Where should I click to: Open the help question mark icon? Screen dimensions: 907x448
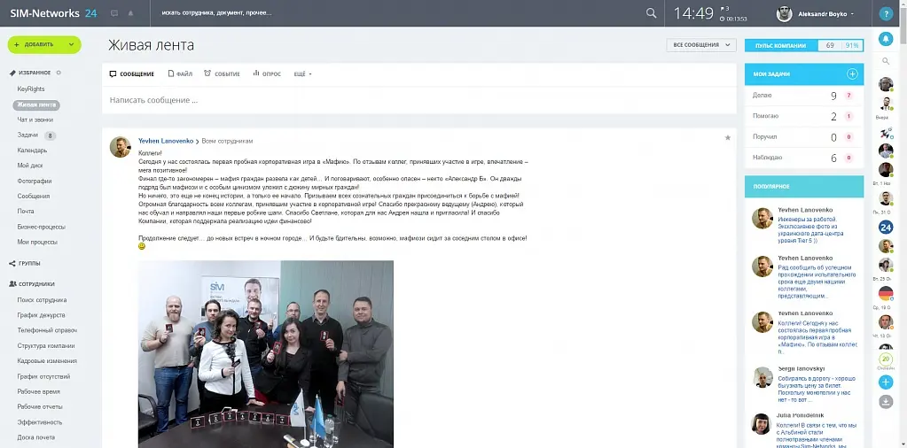(885, 13)
